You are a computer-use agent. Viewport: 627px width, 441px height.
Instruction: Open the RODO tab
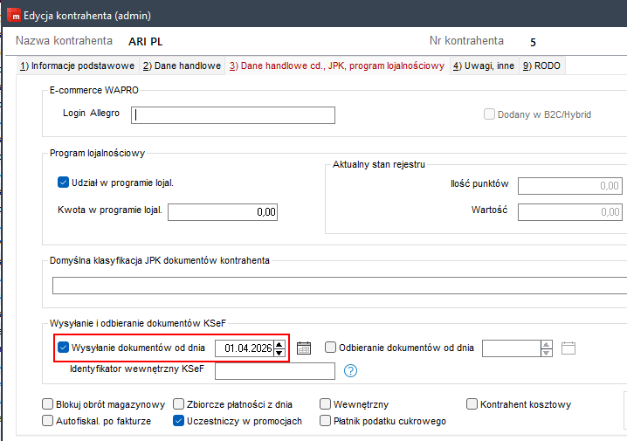[541, 65]
